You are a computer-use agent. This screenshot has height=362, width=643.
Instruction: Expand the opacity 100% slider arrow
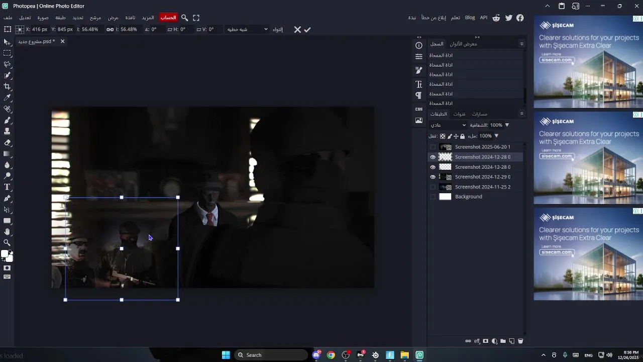pos(507,125)
